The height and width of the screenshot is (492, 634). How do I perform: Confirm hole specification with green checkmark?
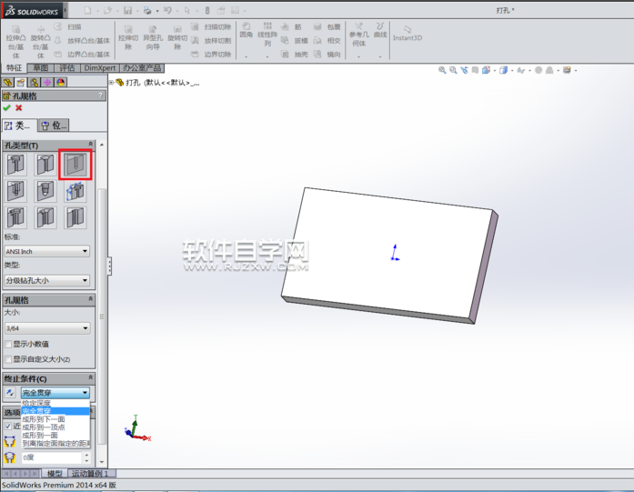pyautogui.click(x=6, y=108)
